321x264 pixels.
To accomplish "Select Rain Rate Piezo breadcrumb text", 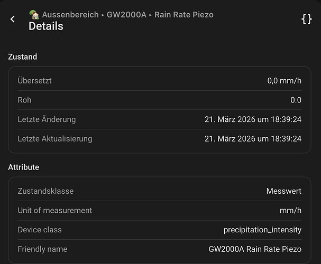I will point(184,15).
